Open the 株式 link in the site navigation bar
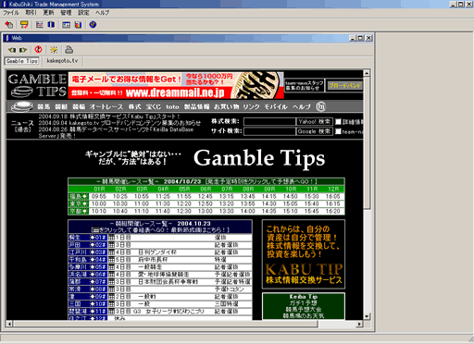Screen dimensions: 474x344 click(134, 106)
